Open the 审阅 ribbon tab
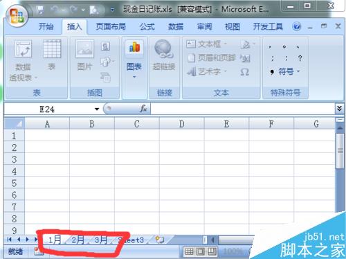The image size is (346, 259). [204, 26]
